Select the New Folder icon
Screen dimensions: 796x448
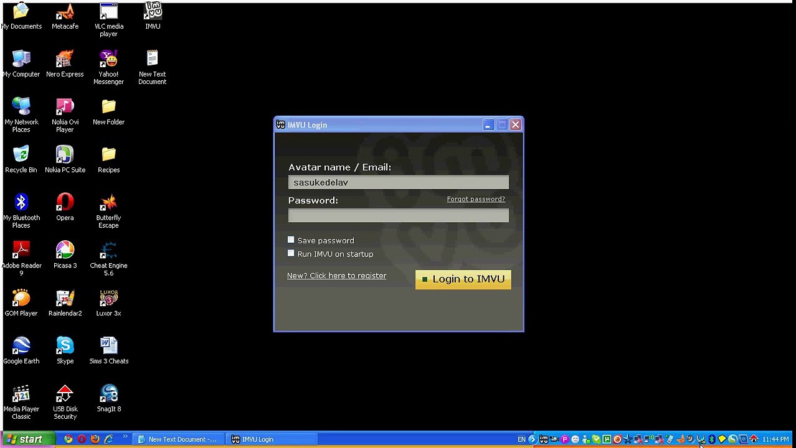coord(108,111)
